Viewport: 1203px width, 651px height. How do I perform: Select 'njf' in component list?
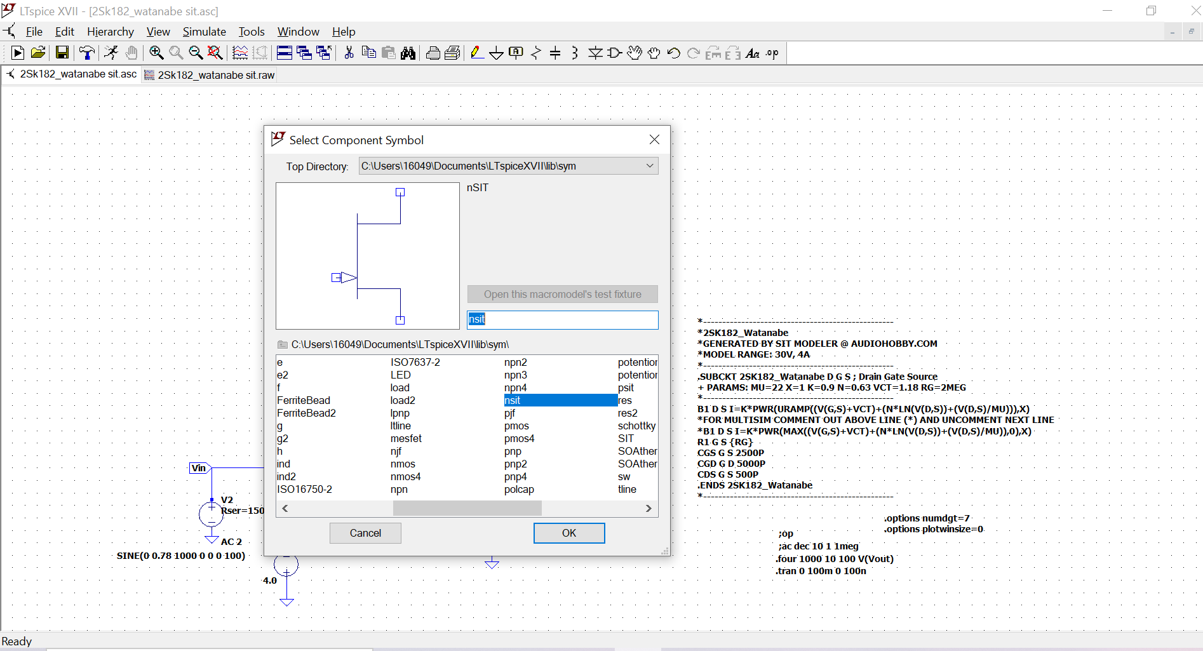pos(396,451)
